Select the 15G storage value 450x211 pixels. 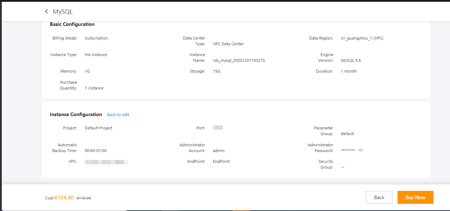point(216,71)
